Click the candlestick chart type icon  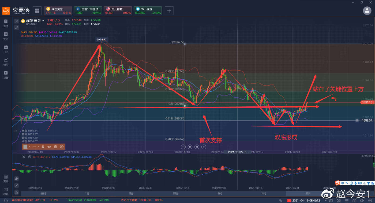click(x=17, y=178)
